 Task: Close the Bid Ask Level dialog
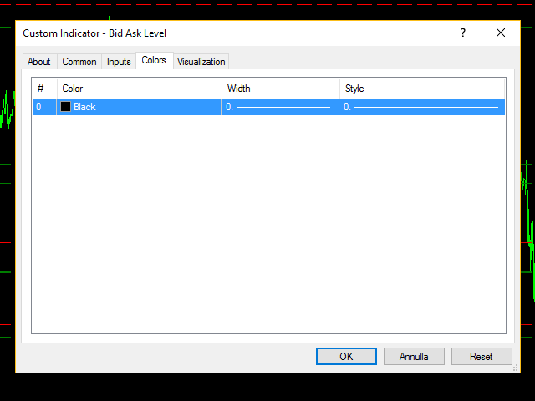point(501,33)
